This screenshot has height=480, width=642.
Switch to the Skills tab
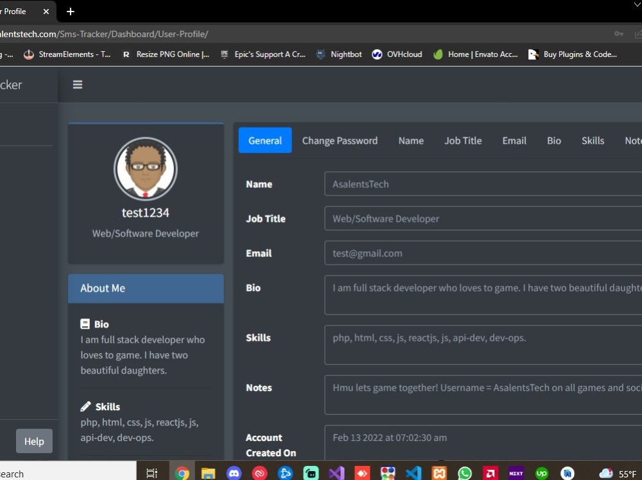pyautogui.click(x=593, y=140)
